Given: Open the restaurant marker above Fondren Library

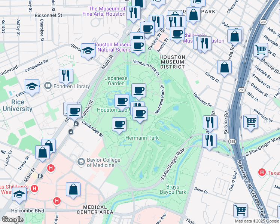Looking at the screenshot, I should click(66, 76).
